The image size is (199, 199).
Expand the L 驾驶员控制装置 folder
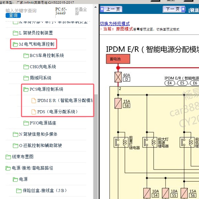[x=36, y=33]
